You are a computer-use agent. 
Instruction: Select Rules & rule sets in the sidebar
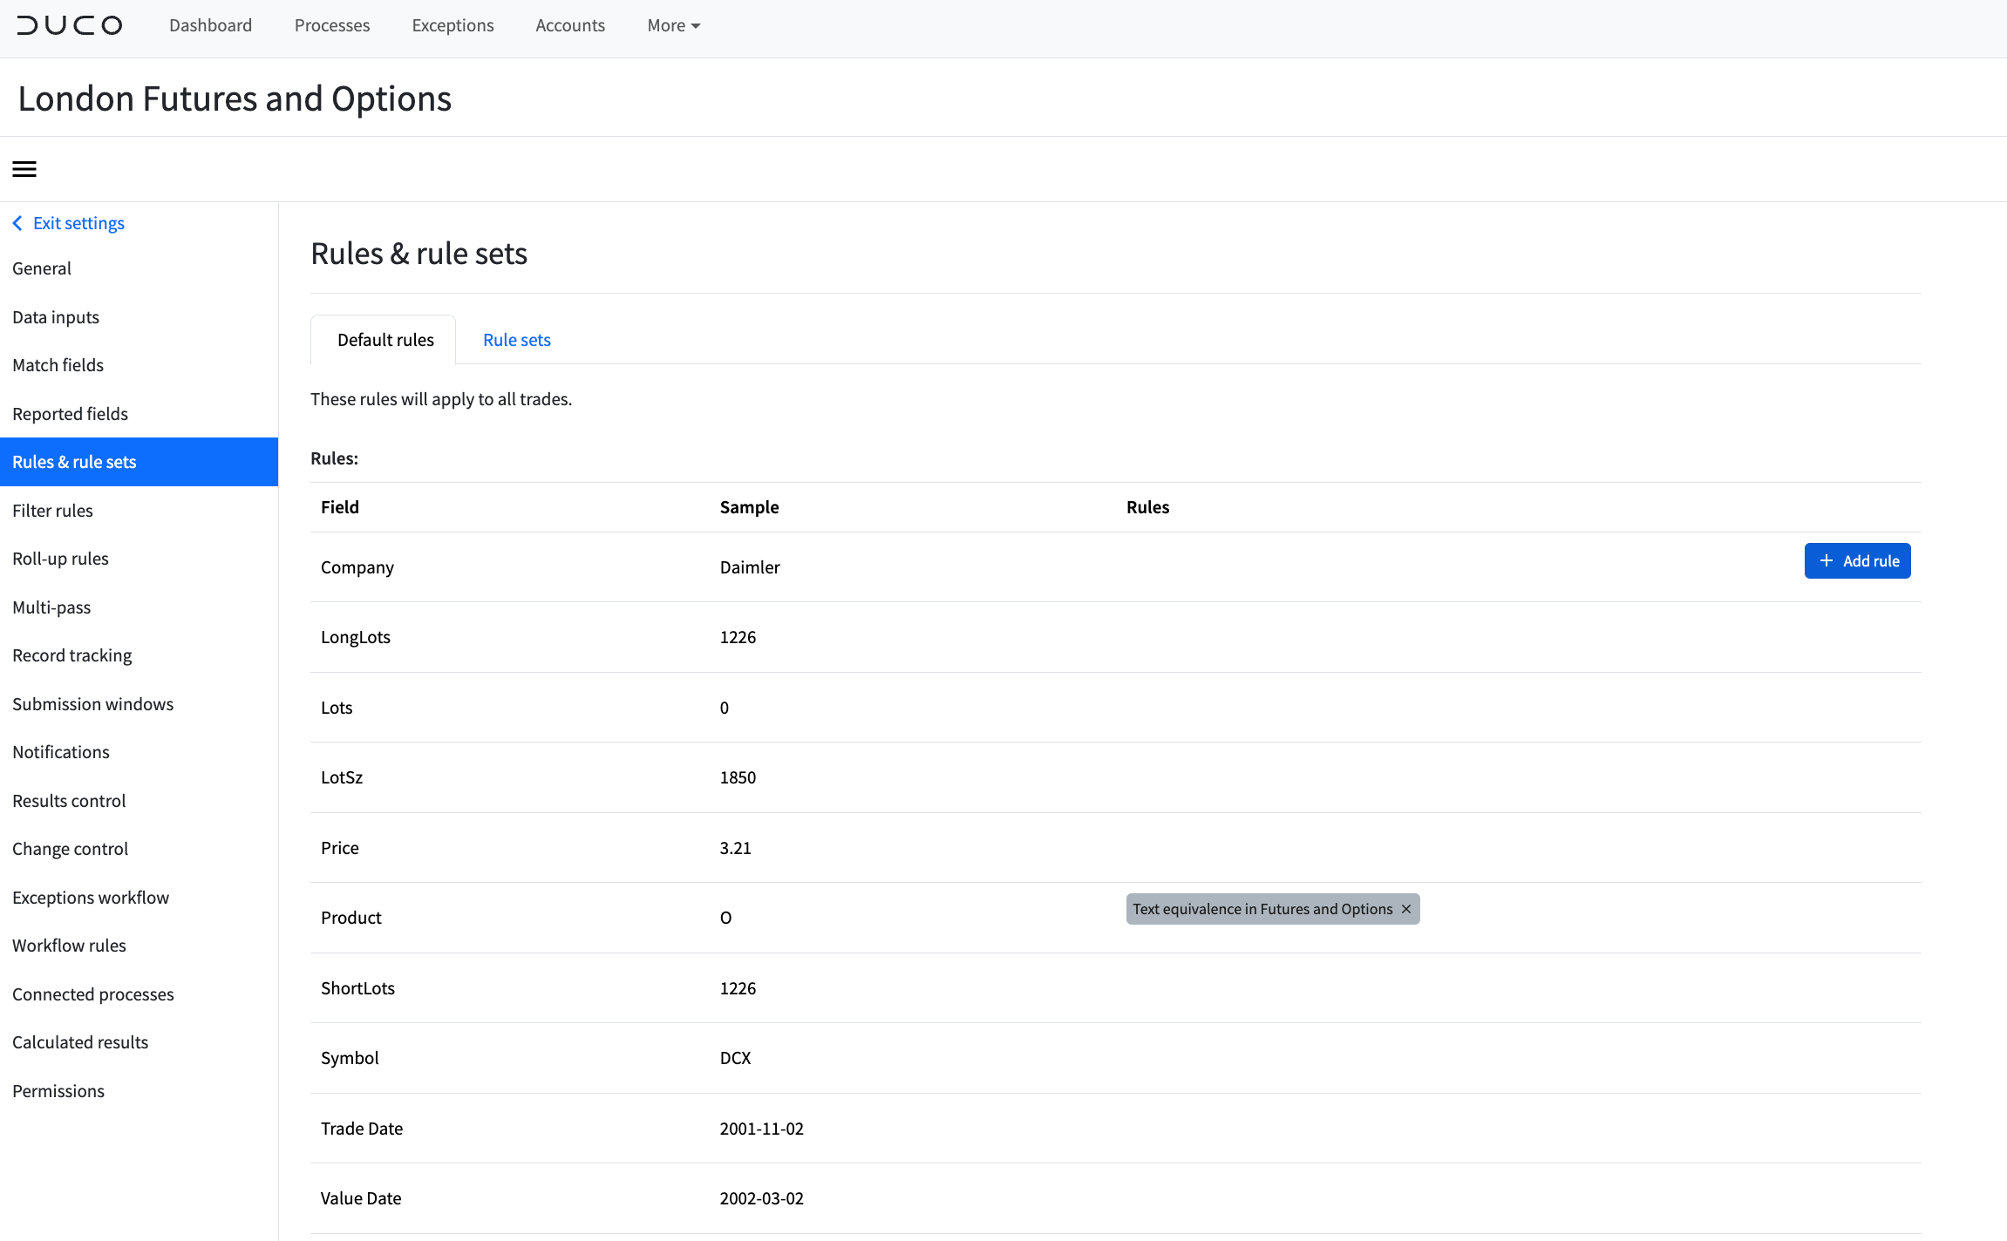pos(74,461)
